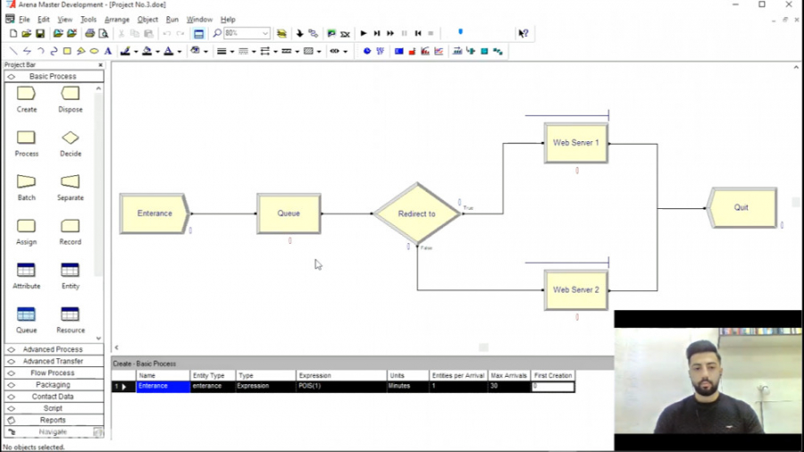Image resolution: width=804 pixels, height=452 pixels.
Task: Print the model
Action: [89, 33]
